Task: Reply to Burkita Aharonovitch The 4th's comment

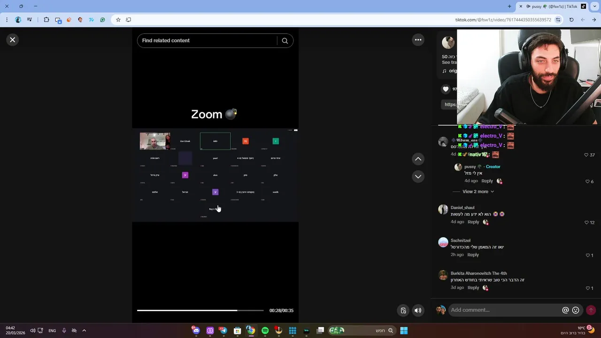Action: pos(473,288)
